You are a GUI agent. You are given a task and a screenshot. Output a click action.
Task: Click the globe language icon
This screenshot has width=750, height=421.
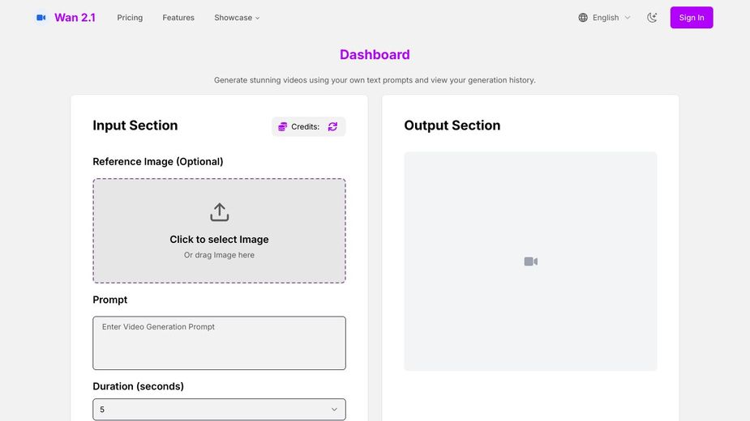tap(583, 18)
